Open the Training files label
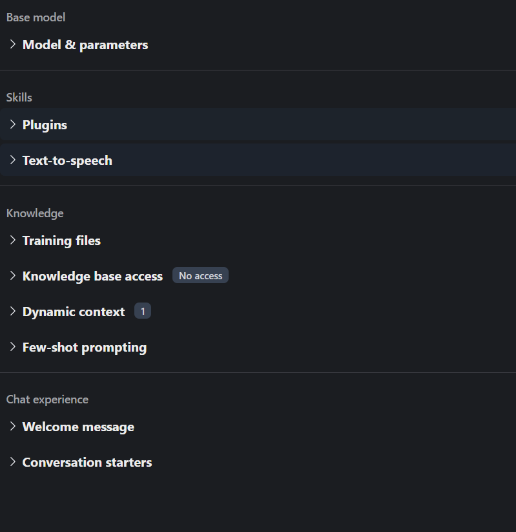516x532 pixels. coord(61,240)
